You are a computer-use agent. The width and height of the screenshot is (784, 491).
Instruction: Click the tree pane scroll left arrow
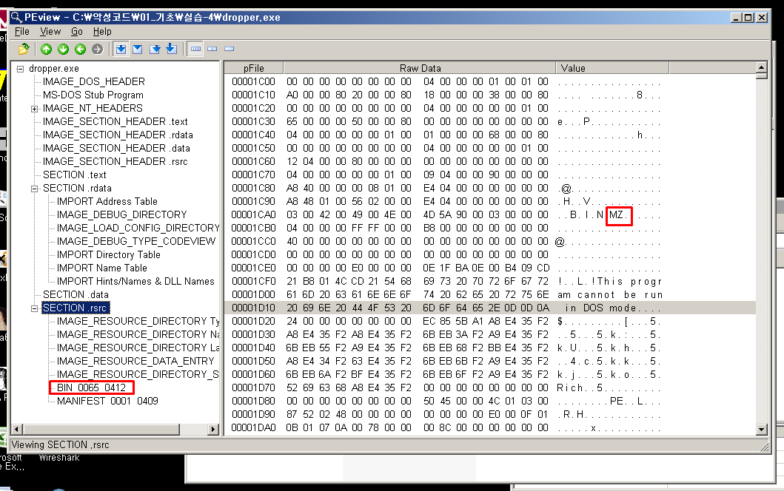17,429
